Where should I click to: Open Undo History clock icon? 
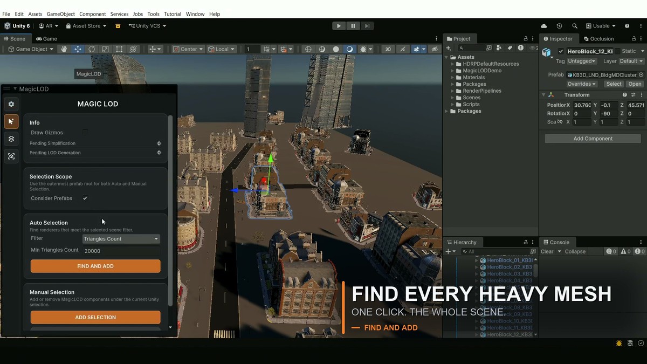(559, 26)
